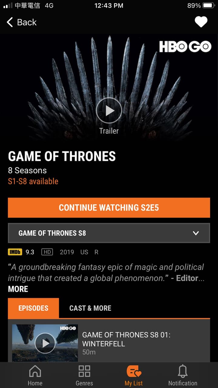Click the HBO GO logo
Viewport: 218px width, 388px height.
coord(185,47)
